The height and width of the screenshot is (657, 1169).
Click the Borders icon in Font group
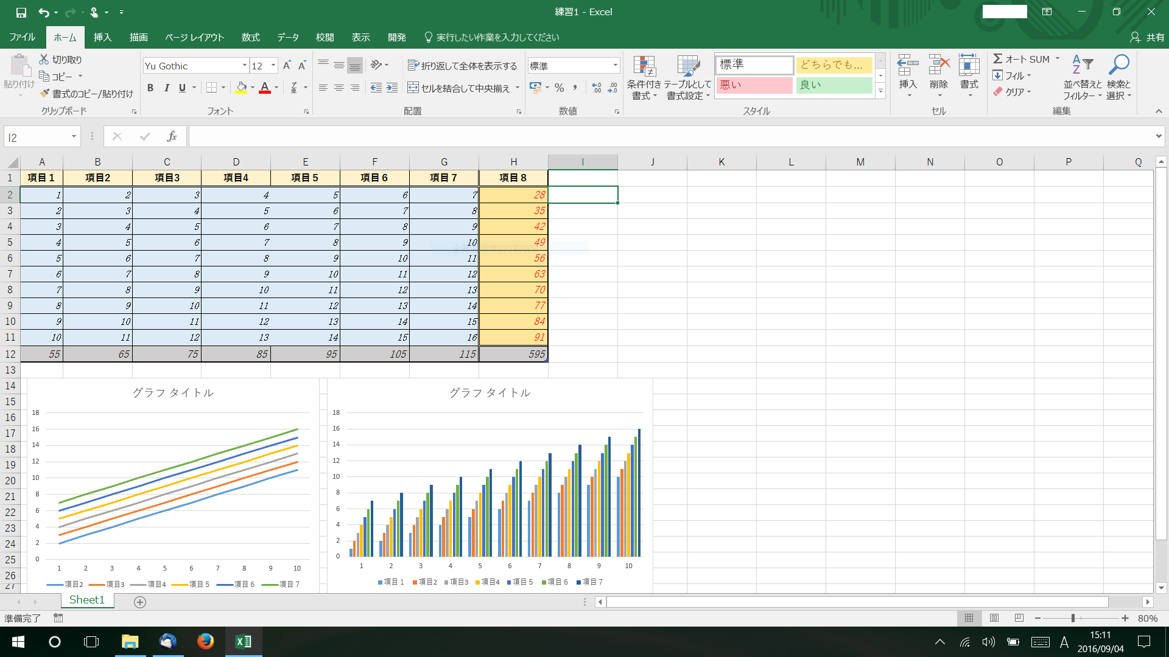pyautogui.click(x=211, y=88)
